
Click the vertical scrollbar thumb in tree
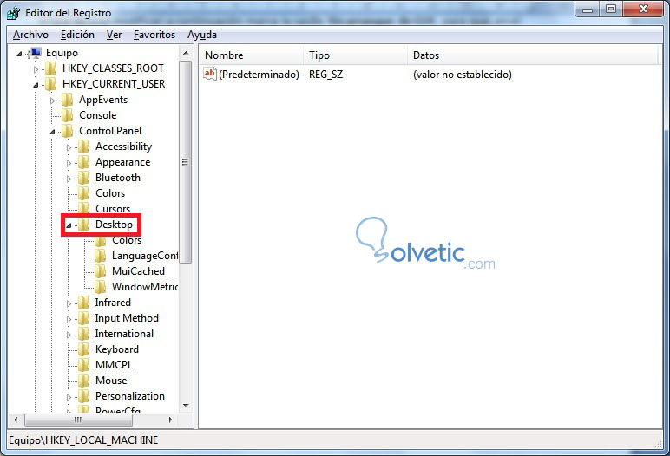tap(186, 162)
